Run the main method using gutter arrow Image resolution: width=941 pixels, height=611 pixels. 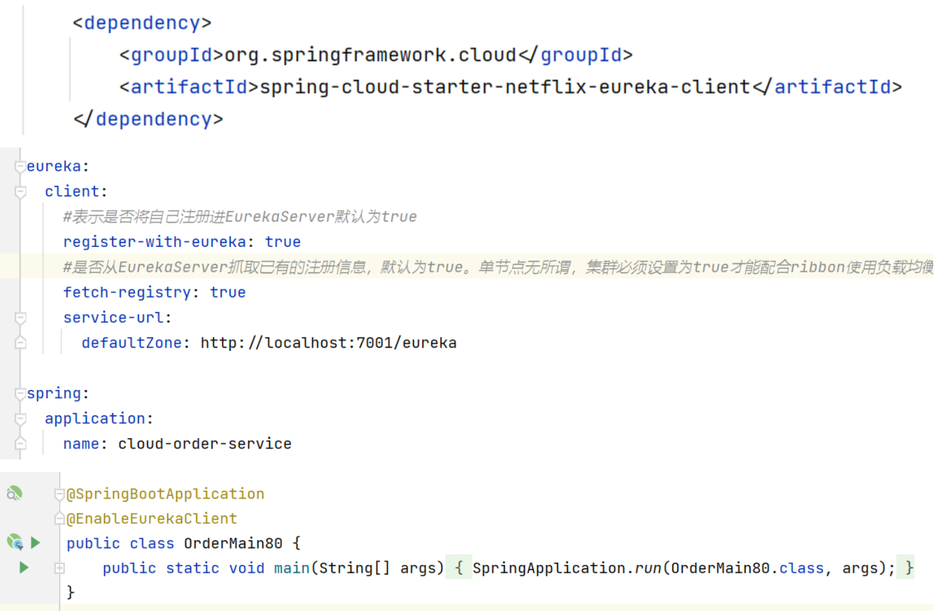(24, 567)
